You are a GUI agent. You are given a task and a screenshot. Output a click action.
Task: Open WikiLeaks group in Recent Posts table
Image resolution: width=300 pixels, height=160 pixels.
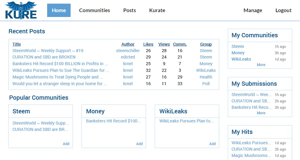[206, 70]
